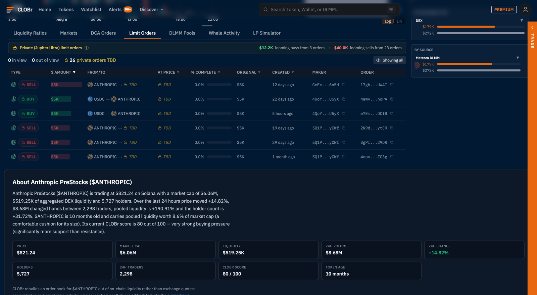Click the $8K amount bar

(x=66, y=85)
